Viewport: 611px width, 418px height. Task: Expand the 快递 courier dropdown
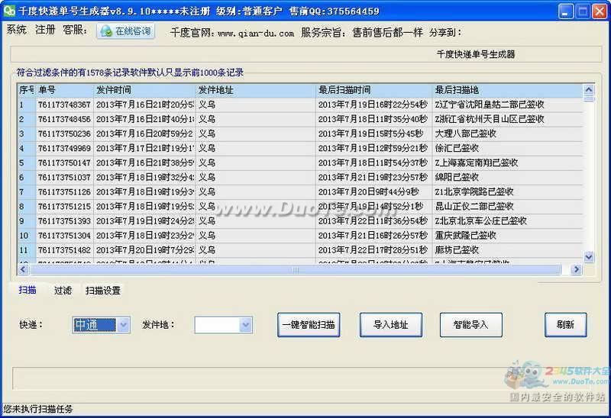(123, 325)
